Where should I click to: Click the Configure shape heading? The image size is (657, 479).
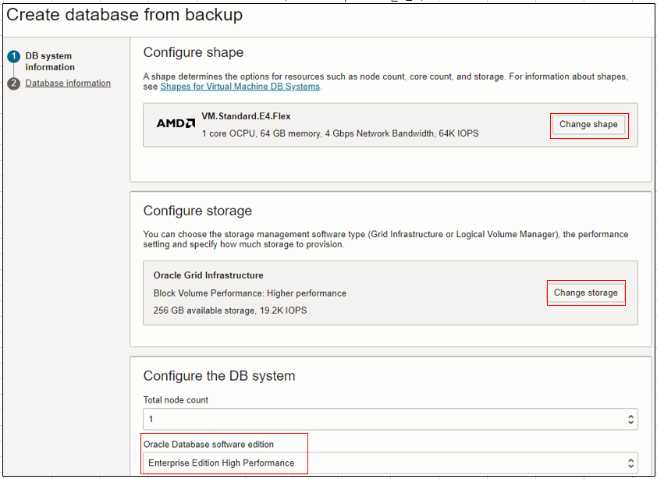(x=194, y=52)
